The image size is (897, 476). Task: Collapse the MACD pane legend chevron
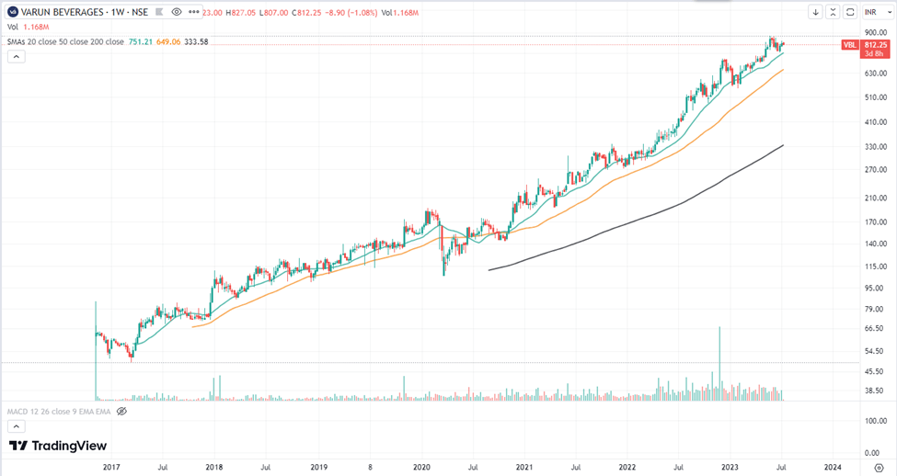coord(16,426)
